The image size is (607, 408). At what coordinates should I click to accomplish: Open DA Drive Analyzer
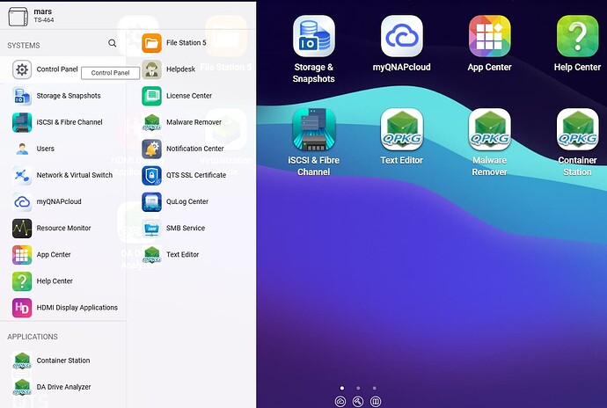[52, 387]
